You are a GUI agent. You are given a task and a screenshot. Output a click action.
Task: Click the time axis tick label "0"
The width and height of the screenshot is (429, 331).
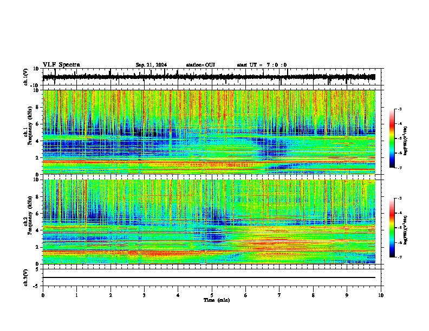[x=43, y=295]
